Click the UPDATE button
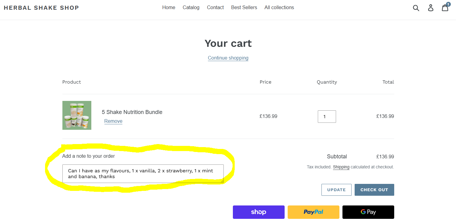The image size is (456, 224). point(336,190)
